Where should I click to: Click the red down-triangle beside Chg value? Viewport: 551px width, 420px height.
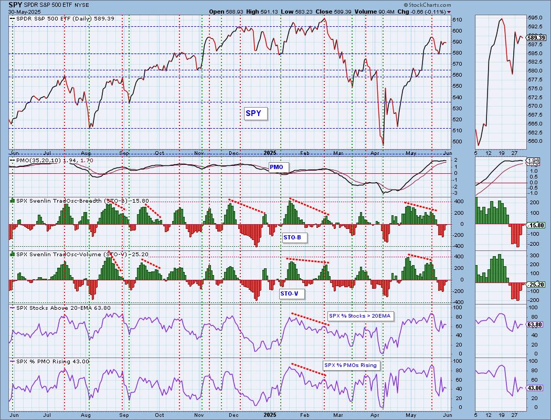[449, 12]
